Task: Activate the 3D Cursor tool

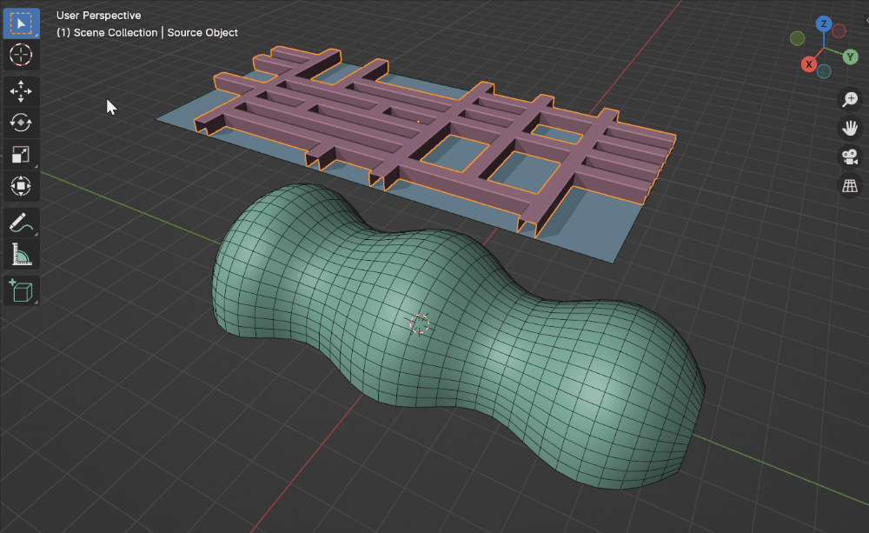Action: (x=21, y=55)
